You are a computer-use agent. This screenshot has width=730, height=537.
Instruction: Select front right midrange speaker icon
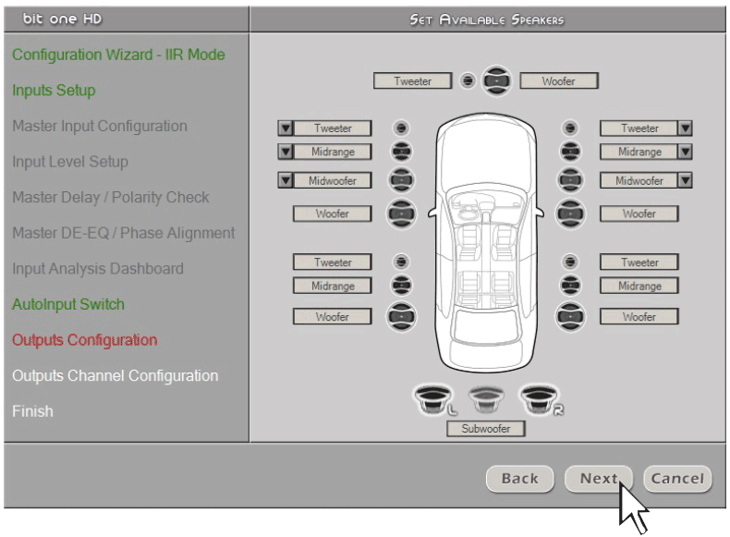(570, 152)
